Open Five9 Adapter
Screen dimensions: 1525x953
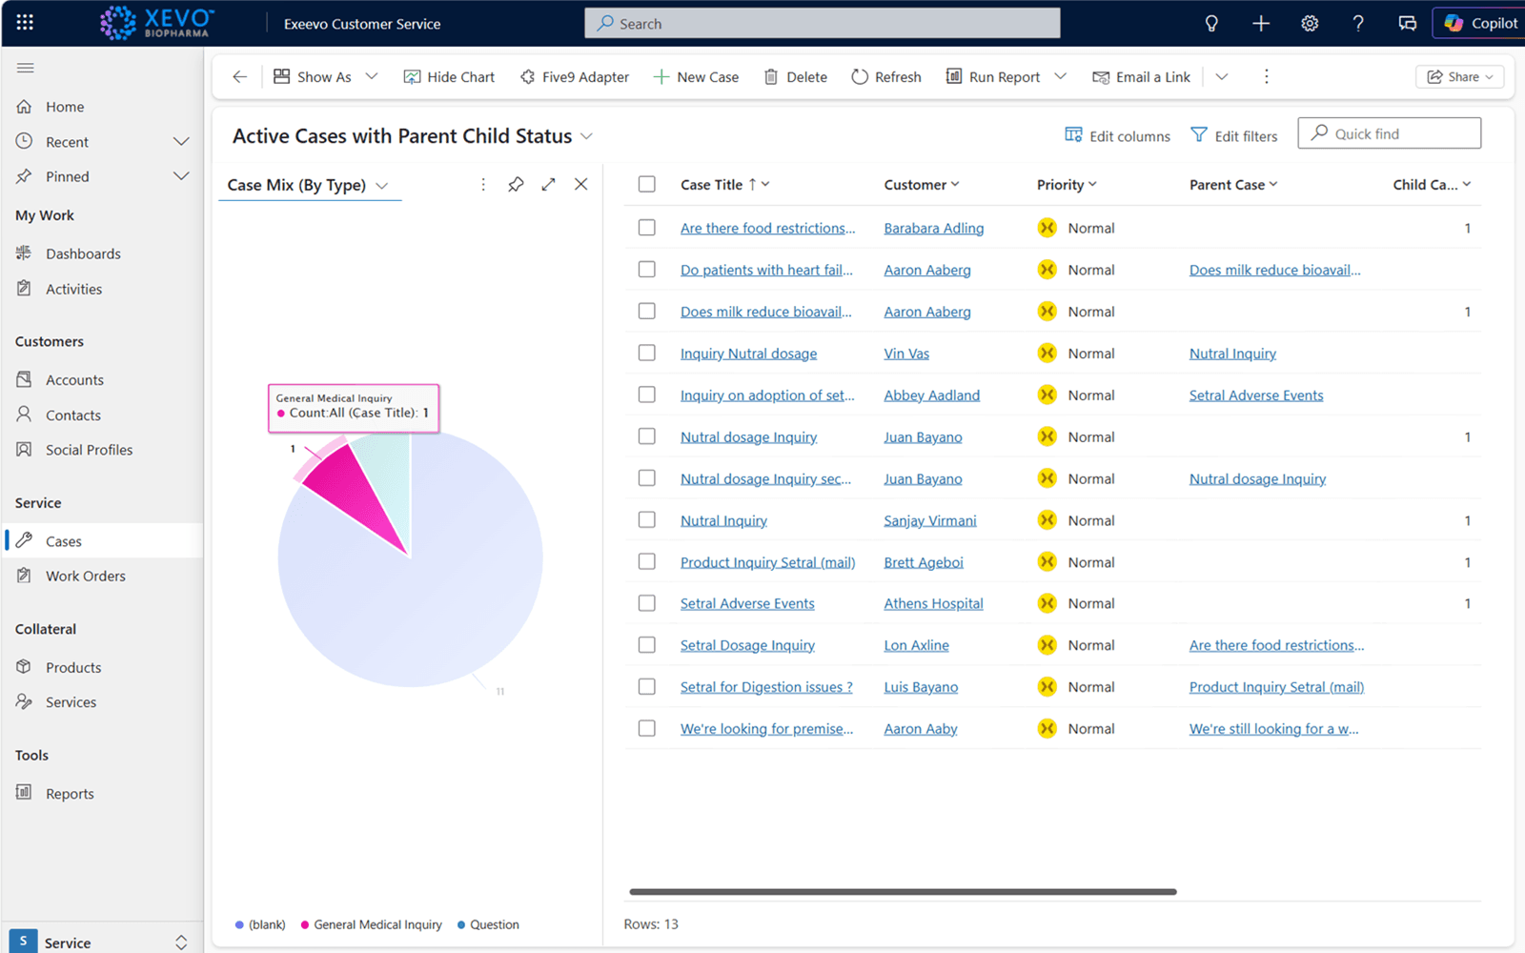(x=575, y=77)
